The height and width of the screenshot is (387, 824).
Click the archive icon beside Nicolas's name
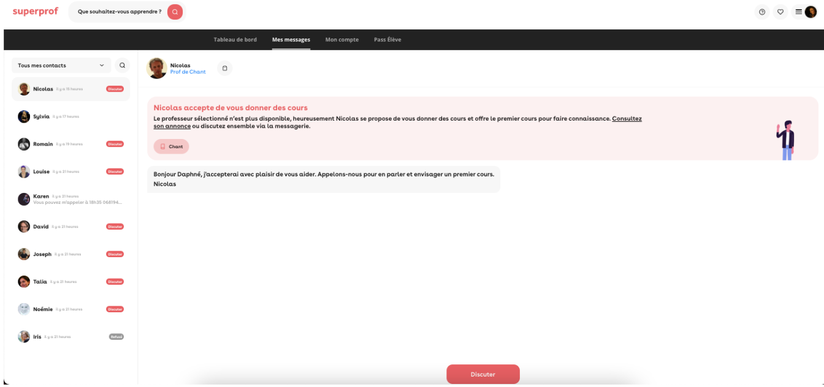point(225,68)
